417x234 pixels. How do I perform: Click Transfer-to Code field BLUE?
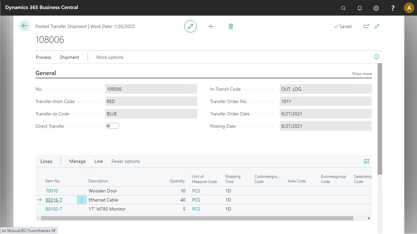(x=151, y=114)
